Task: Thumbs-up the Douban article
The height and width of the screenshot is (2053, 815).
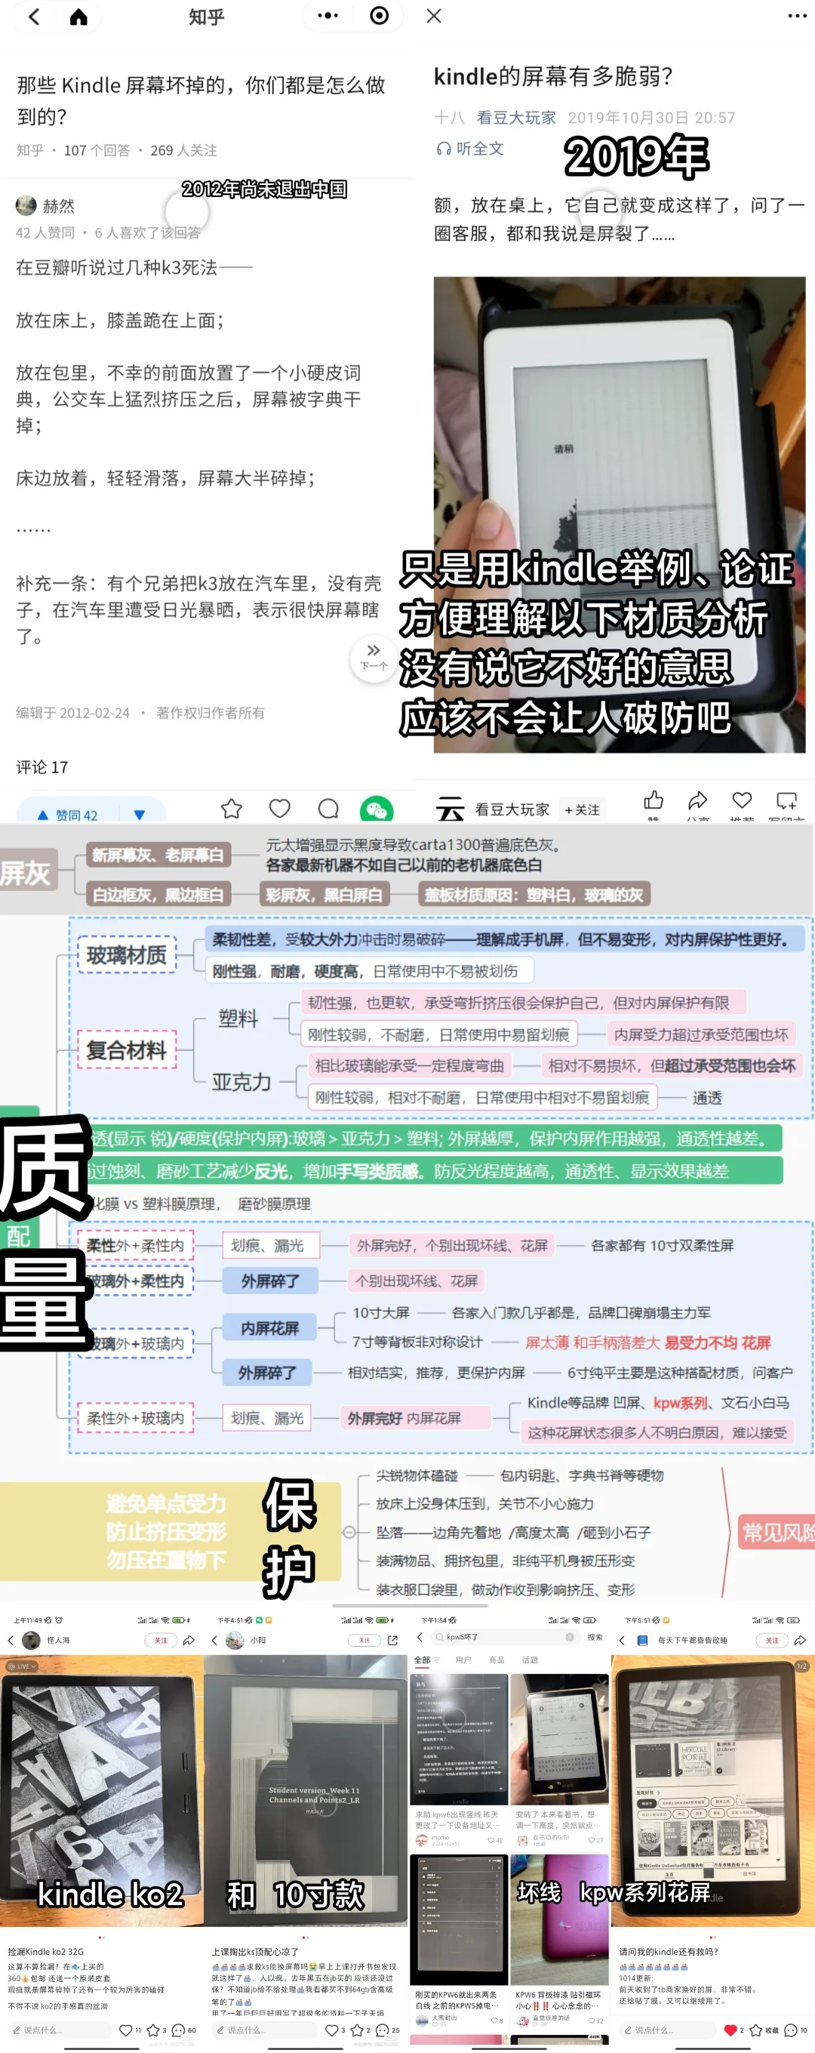Action: point(654,801)
